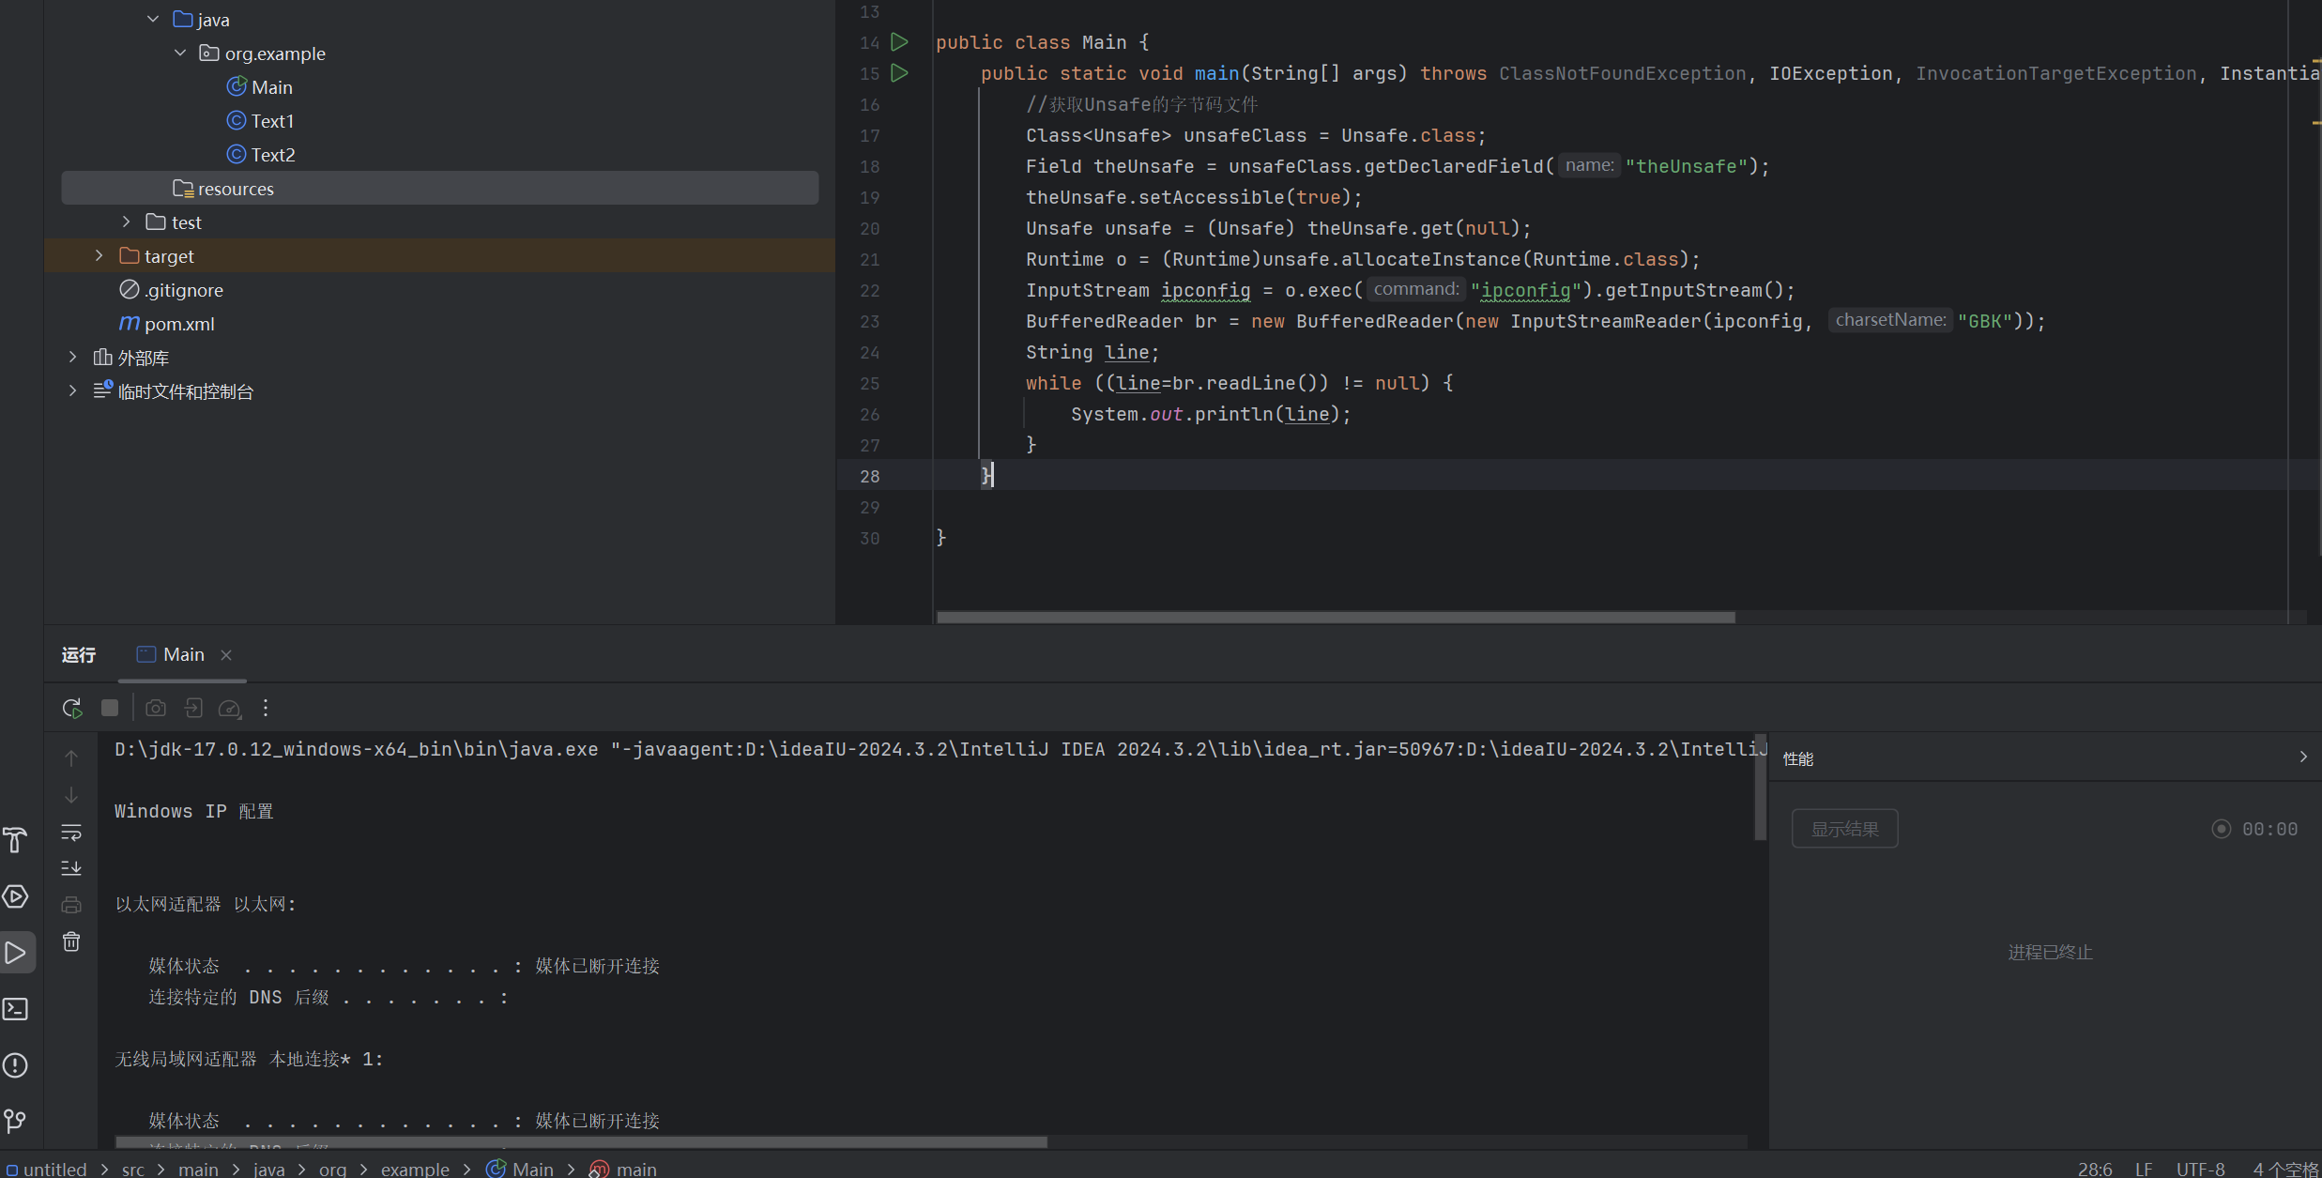Image resolution: width=2322 pixels, height=1178 pixels.
Task: Toggle scroll-to-end in the console
Action: (71, 868)
